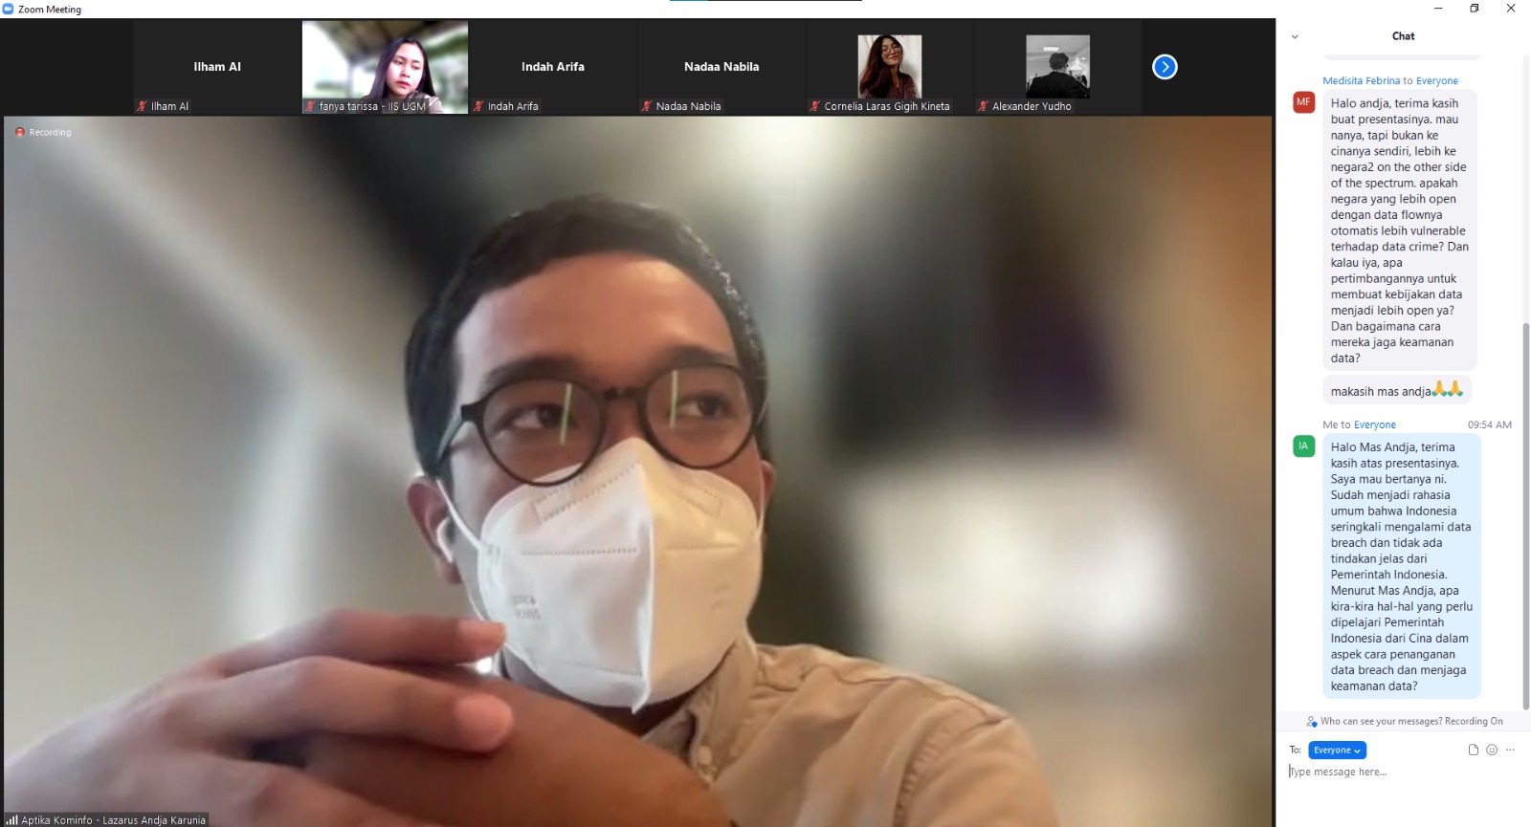Image resolution: width=1531 pixels, height=827 pixels.
Task: Click the Chat panel title
Action: tap(1403, 36)
